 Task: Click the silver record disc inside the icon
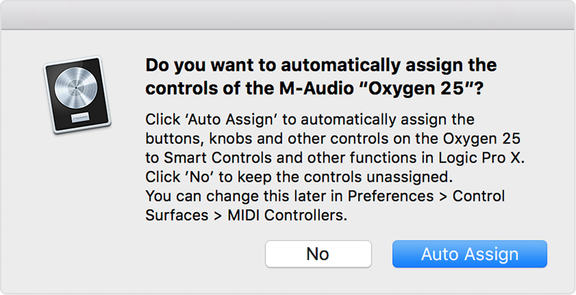pyautogui.click(x=76, y=88)
